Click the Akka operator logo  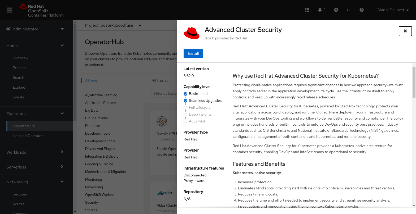pyautogui.click(x=164, y=193)
